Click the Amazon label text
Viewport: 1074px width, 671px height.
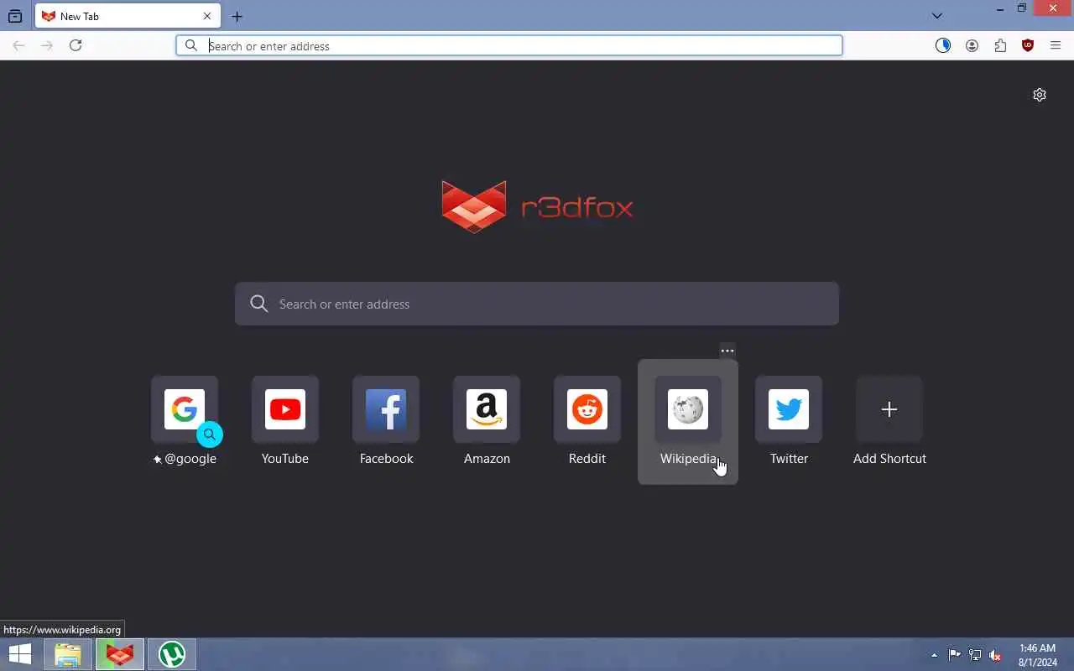[x=487, y=459]
